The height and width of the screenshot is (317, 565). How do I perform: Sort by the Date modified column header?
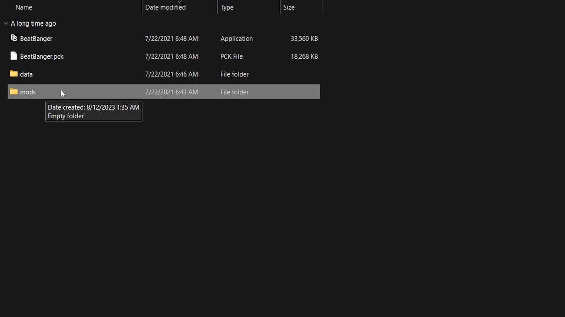(165, 8)
